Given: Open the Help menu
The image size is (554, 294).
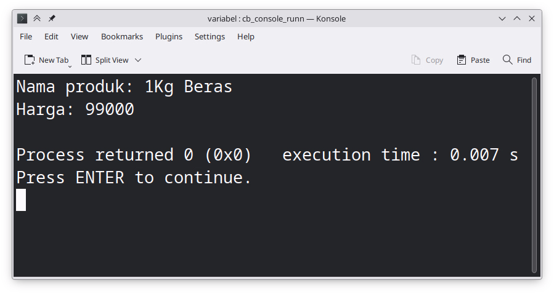Looking at the screenshot, I should pos(246,36).
